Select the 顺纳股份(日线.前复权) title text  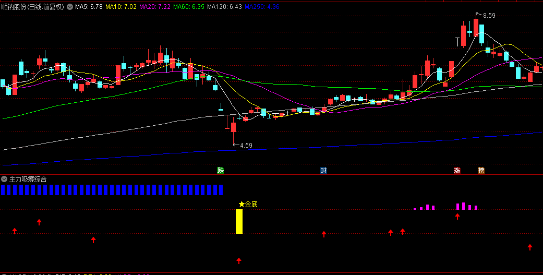(x=33, y=7)
